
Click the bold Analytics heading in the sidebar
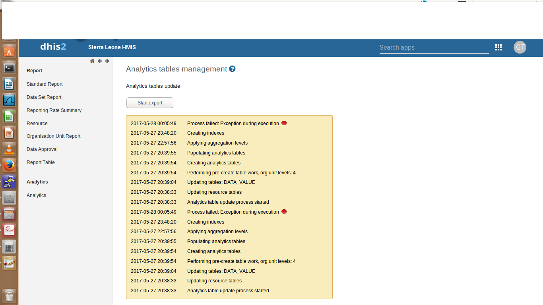click(37, 182)
